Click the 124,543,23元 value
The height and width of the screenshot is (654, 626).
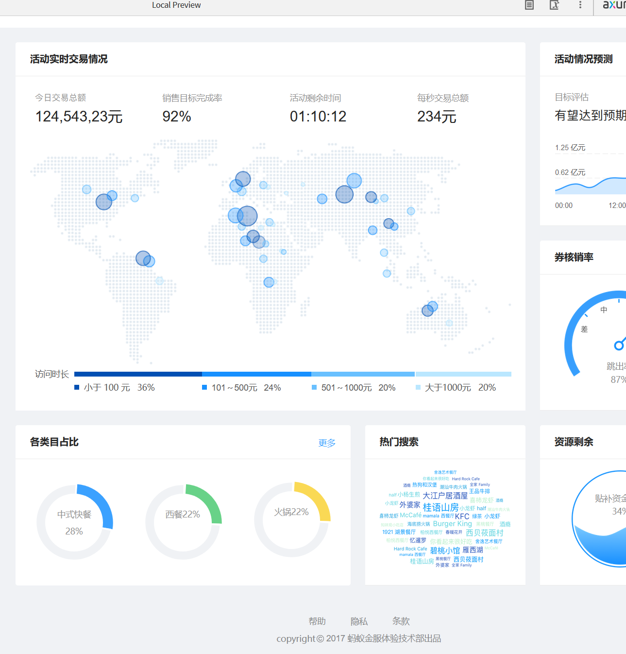point(79,117)
